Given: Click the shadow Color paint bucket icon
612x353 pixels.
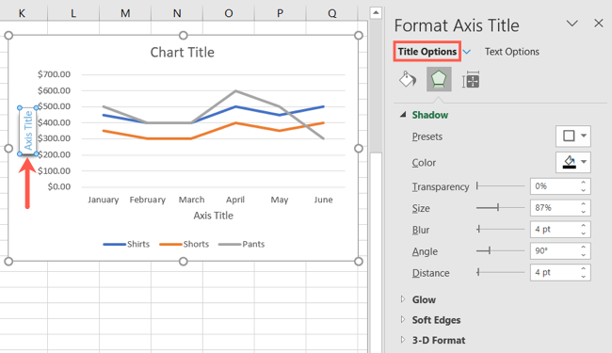Looking at the screenshot, I should click(569, 162).
